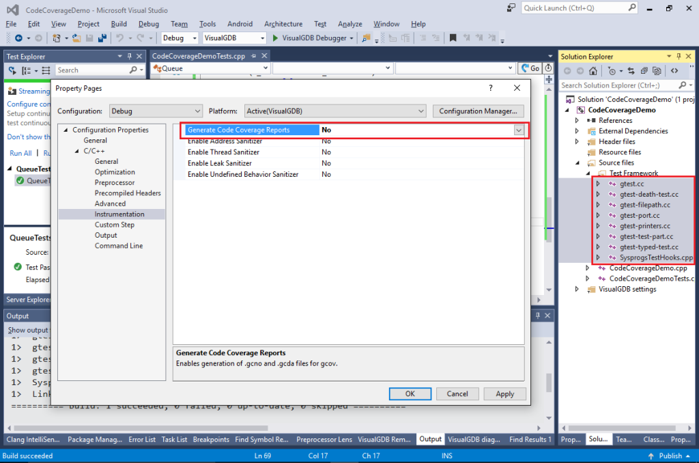The width and height of the screenshot is (699, 463).
Task: Click the Go button in the editor
Action: tap(530, 68)
